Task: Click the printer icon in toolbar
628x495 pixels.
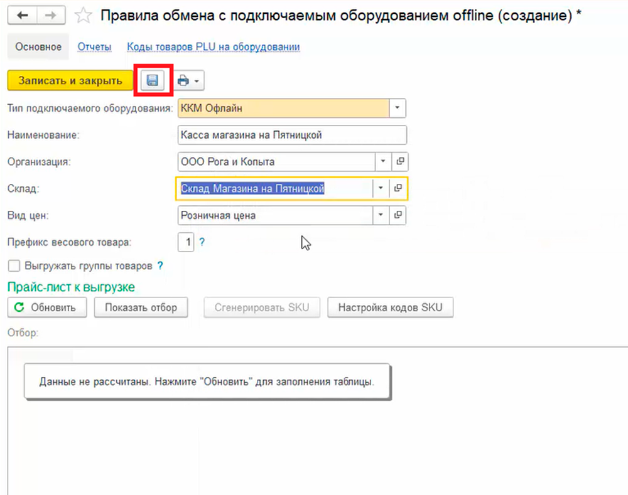Action: 183,81
